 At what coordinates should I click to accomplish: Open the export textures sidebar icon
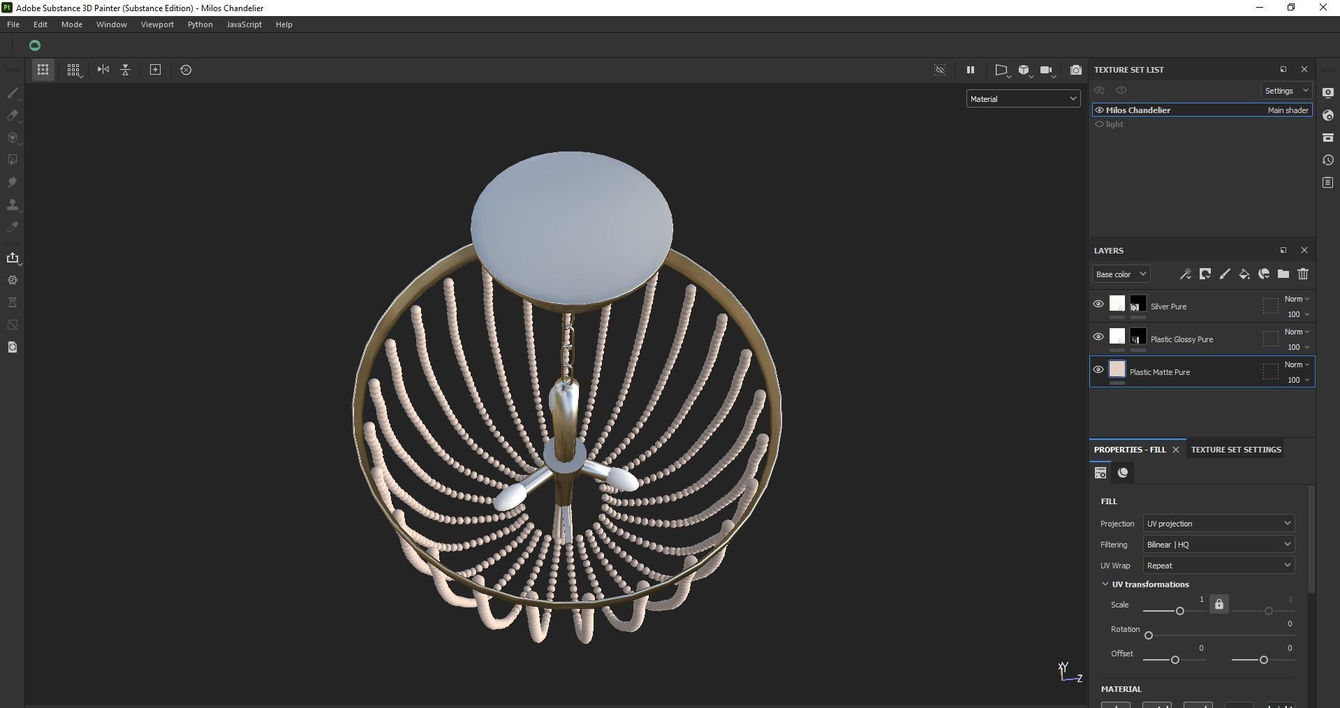pos(13,258)
